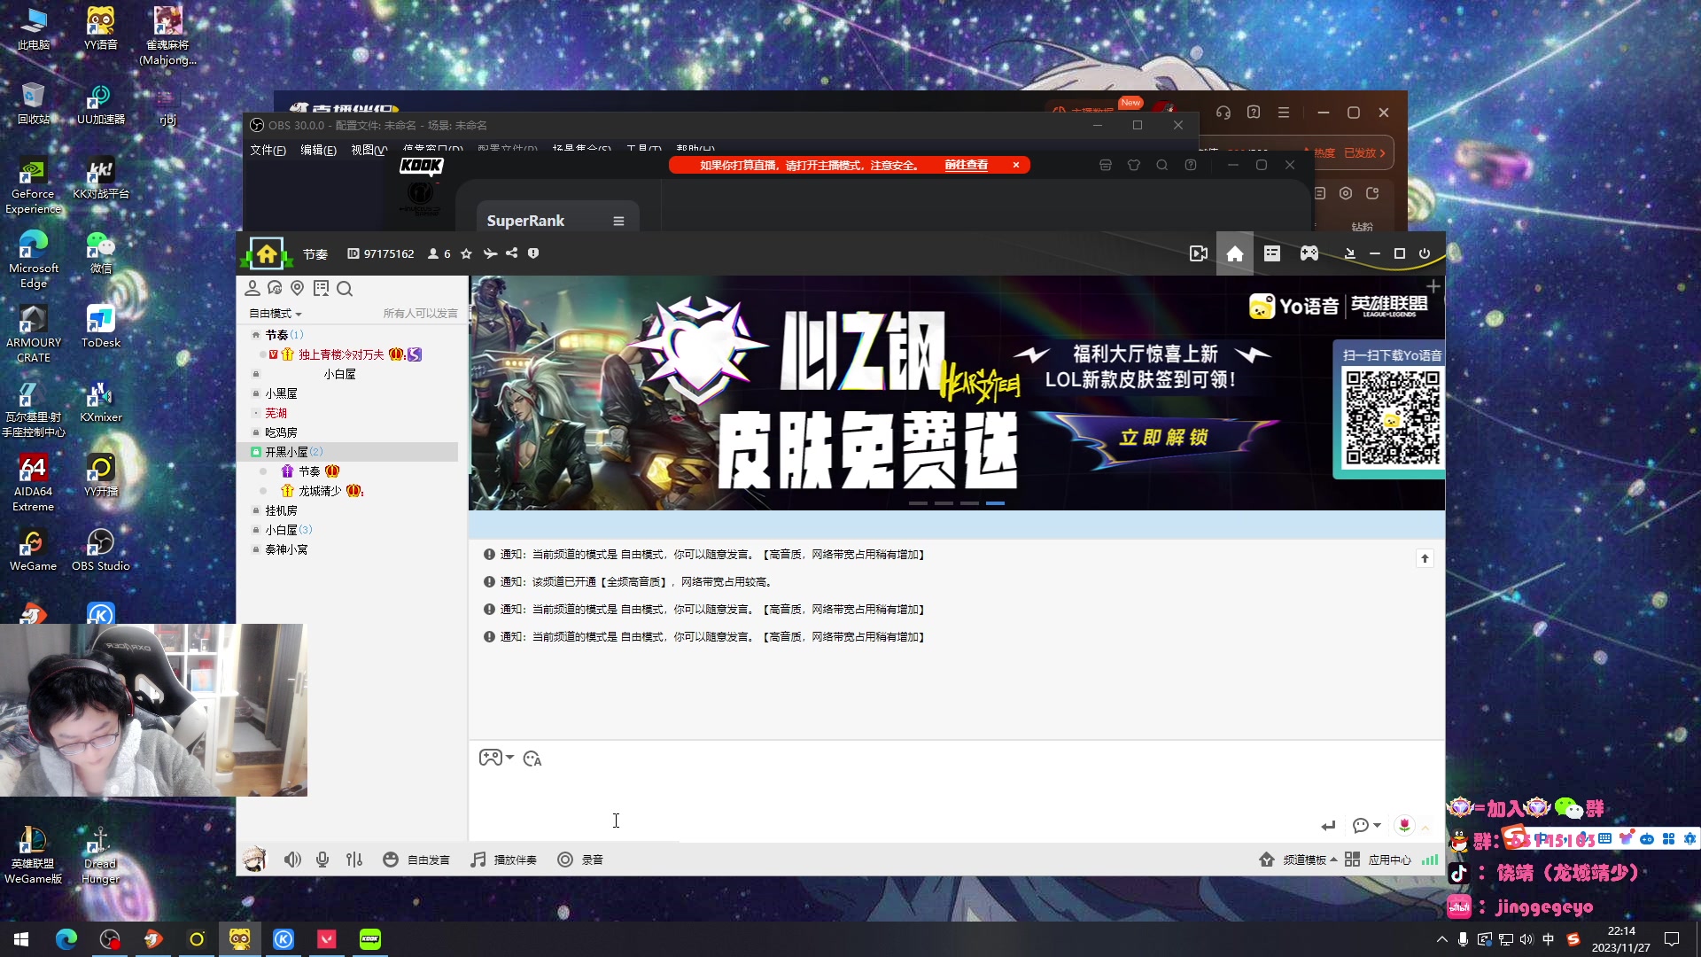Send message with the enter arrow button

[x=1328, y=826]
